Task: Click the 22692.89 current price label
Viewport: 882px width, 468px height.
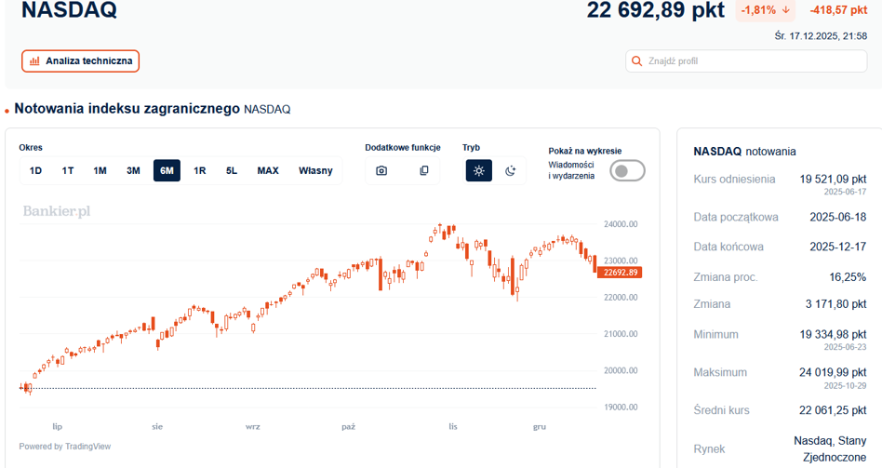Action: coord(620,273)
